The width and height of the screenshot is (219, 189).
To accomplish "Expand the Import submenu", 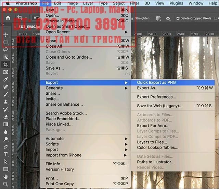I will pyautogui.click(x=85, y=150).
